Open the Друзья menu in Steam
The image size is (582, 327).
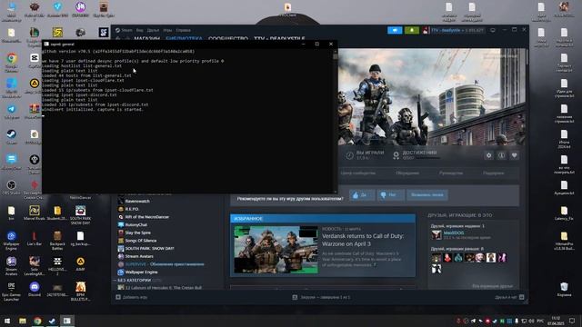(x=153, y=30)
